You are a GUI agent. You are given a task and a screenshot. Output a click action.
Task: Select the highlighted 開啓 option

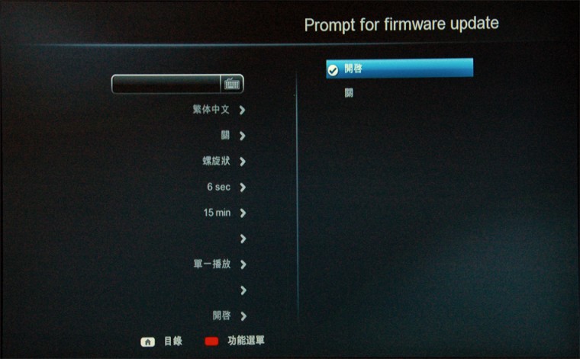(399, 69)
